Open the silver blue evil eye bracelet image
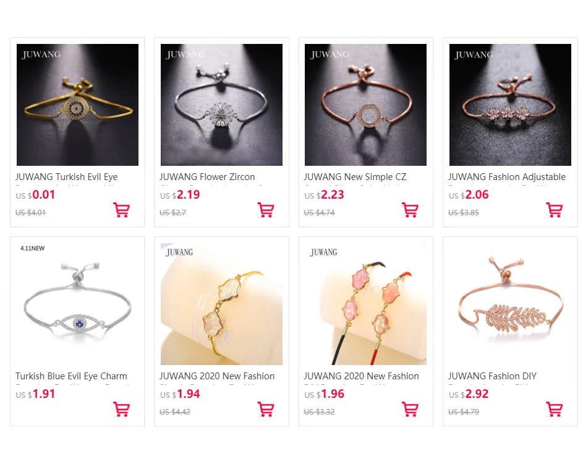The height and width of the screenshot is (456, 583). (x=77, y=304)
